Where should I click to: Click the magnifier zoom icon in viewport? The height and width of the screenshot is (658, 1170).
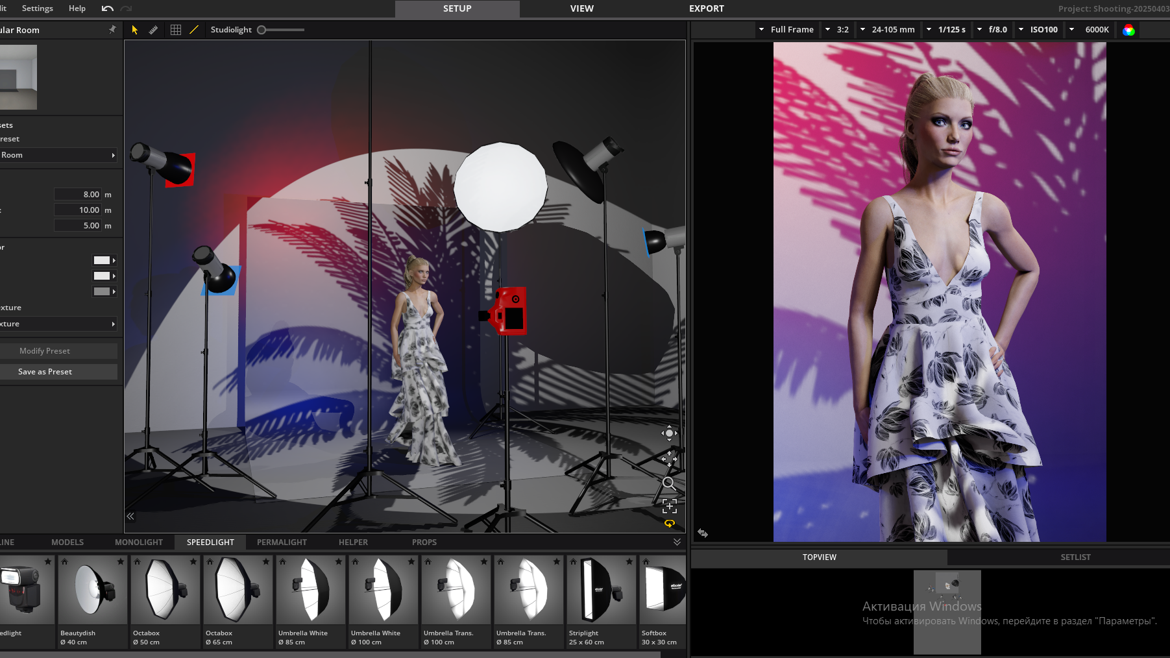coord(669,483)
